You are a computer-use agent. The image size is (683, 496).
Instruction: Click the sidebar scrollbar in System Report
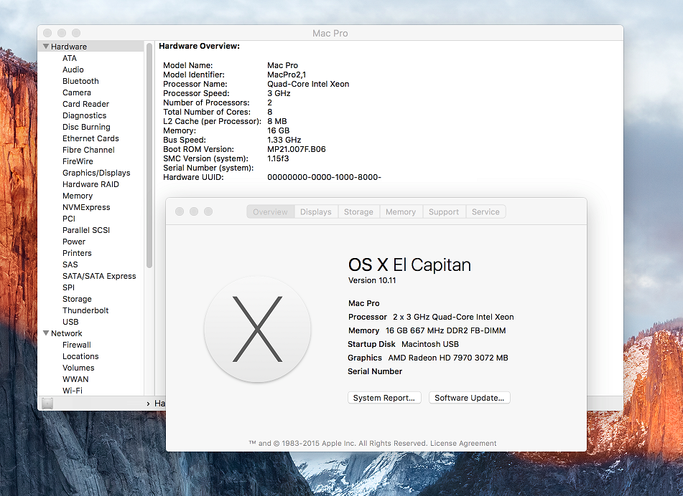[x=149, y=156]
